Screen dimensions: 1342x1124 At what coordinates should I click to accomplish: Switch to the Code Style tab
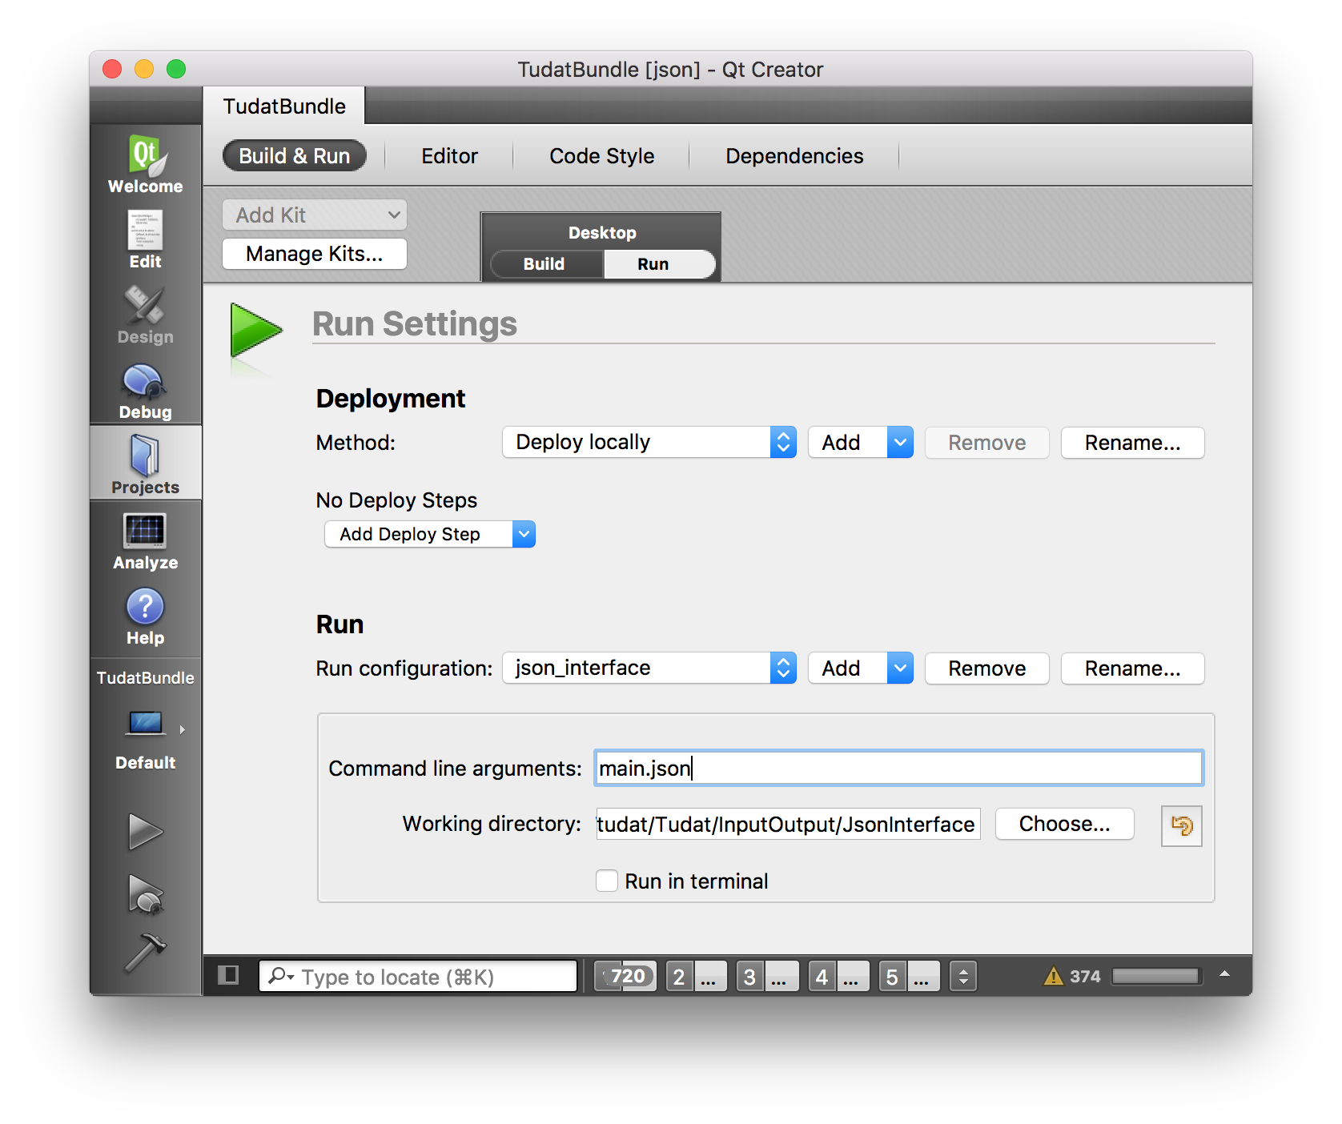click(x=601, y=156)
